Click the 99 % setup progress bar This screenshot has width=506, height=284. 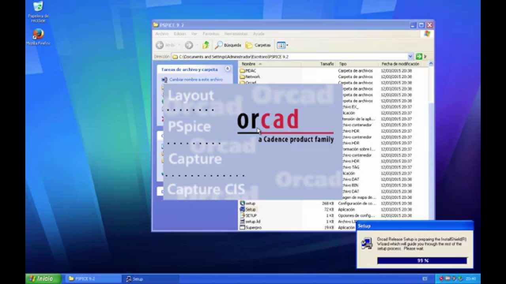[x=422, y=261]
